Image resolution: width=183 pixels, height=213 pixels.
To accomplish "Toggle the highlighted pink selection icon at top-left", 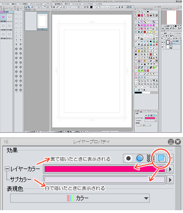I will tap(3, 17).
